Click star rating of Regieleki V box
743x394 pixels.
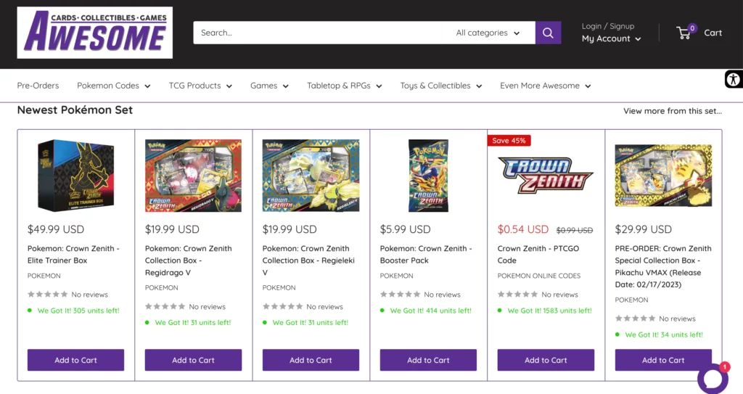282,307
